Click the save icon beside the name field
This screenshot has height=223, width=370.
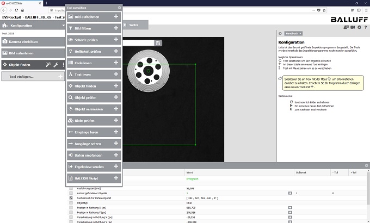pyautogui.click(x=158, y=42)
